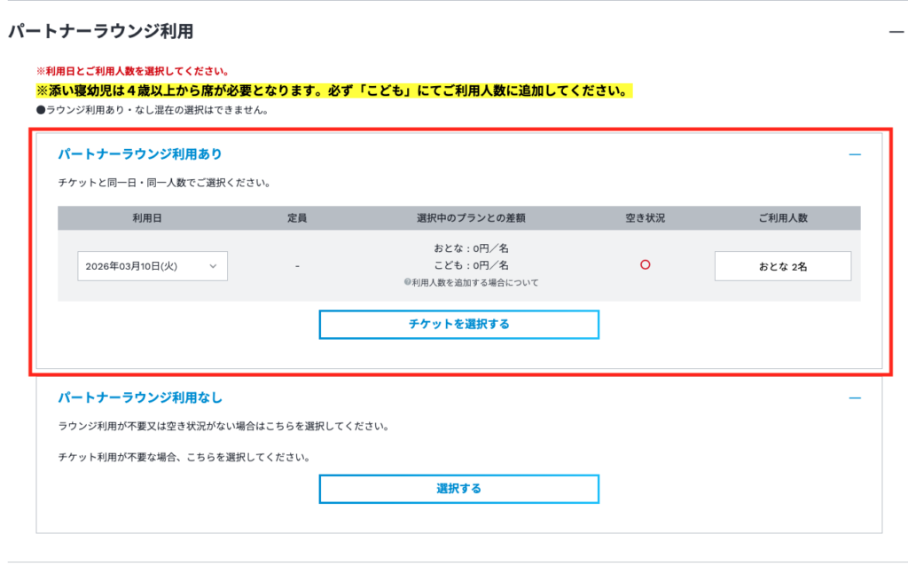Viewport: 908px width, 566px height.
Task: Click the small info icon beside 利用人数を追加する
Action: pyautogui.click(x=406, y=283)
